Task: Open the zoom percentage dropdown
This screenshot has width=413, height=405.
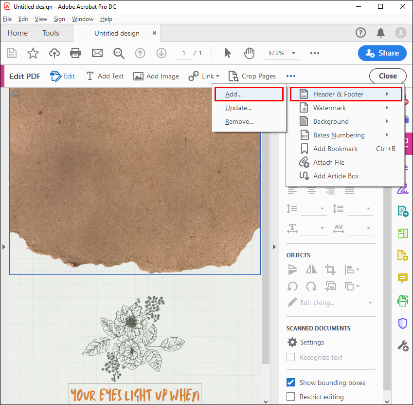Action: (x=293, y=53)
